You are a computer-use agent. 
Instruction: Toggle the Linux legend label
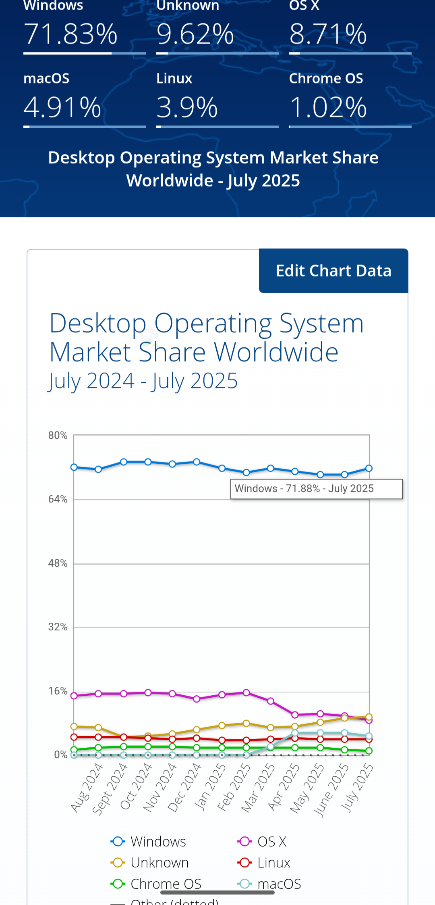274,863
